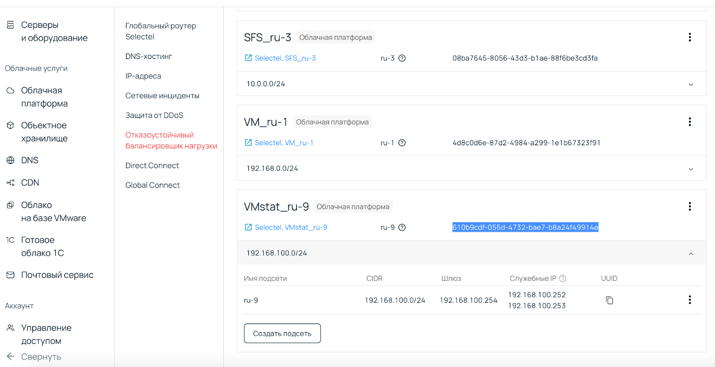The image size is (715, 367).
Task: Click the highlighted VMstat_ru-9 UUID
Action: pos(525,227)
